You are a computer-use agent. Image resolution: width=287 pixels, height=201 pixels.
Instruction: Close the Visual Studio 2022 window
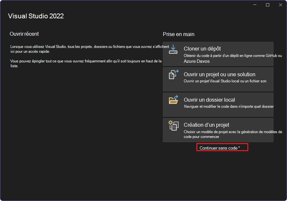click(x=281, y=5)
